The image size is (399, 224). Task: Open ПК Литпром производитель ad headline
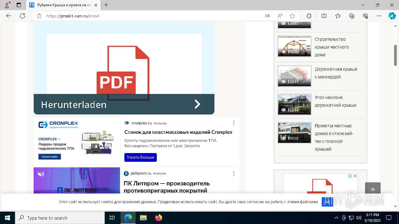(167, 187)
